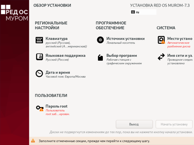Click the Начать установку button
Screen dimensions: 194x145
pyautogui.click(x=174, y=124)
